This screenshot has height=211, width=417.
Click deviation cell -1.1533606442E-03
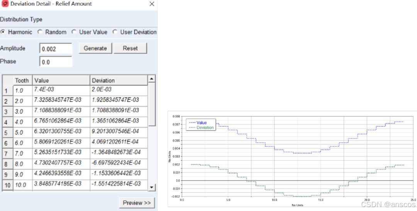tap(119, 175)
